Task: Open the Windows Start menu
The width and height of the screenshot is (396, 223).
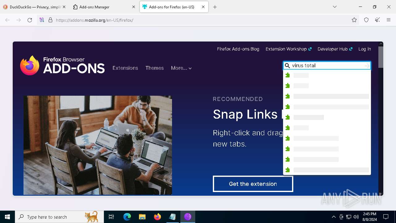Action: [x=7, y=217]
